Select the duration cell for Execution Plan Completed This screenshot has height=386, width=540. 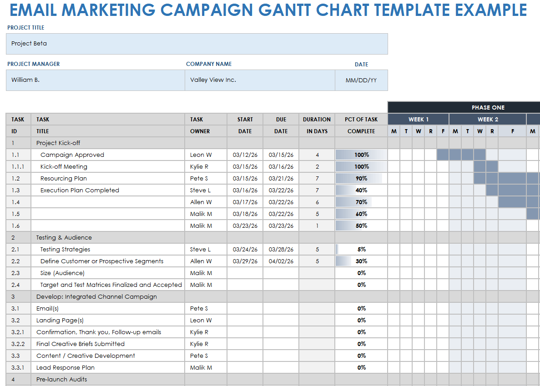(316, 190)
